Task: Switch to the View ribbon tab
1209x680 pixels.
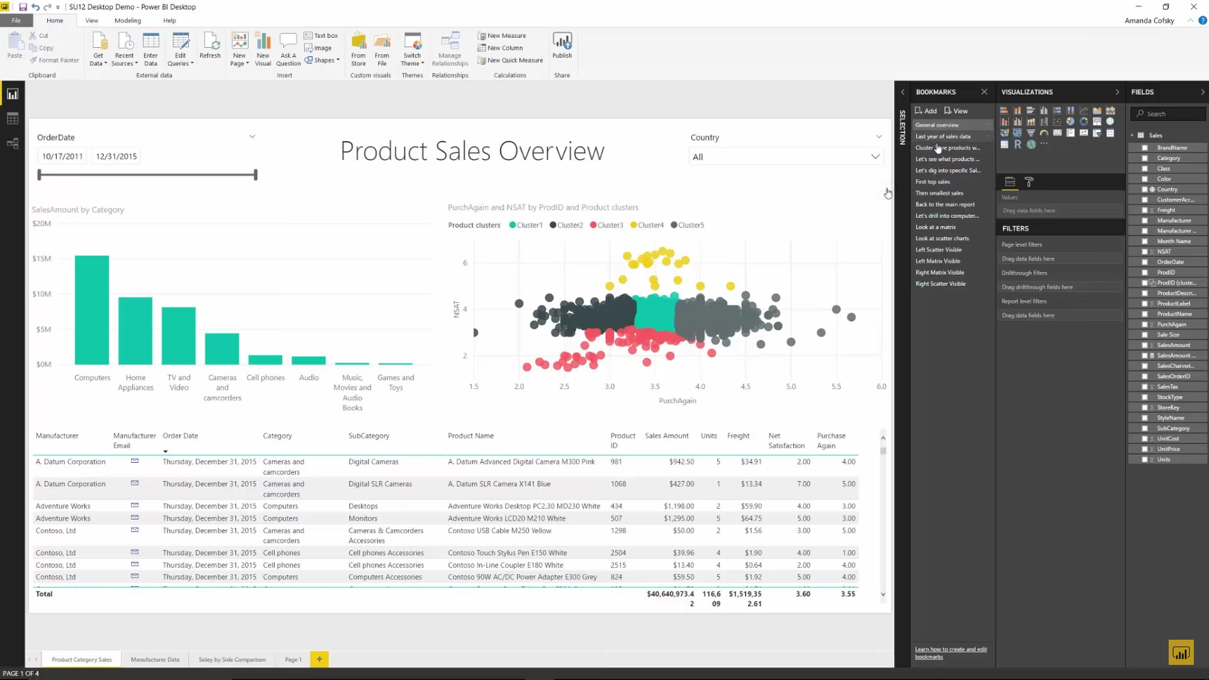Action: click(x=91, y=20)
